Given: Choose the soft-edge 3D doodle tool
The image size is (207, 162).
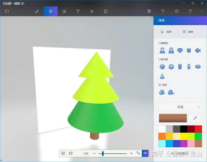Looking at the screenshot, I should (171, 92).
